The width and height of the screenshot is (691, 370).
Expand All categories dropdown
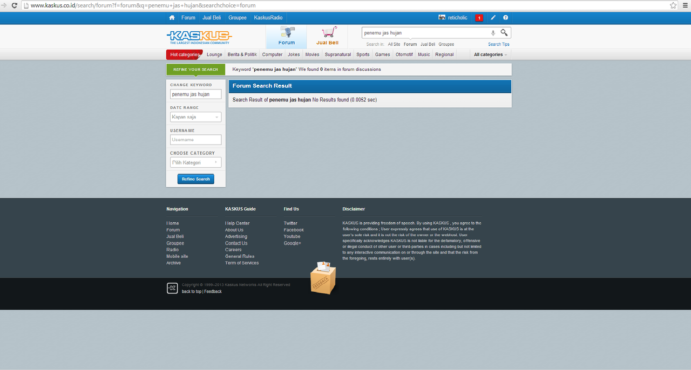pos(491,54)
